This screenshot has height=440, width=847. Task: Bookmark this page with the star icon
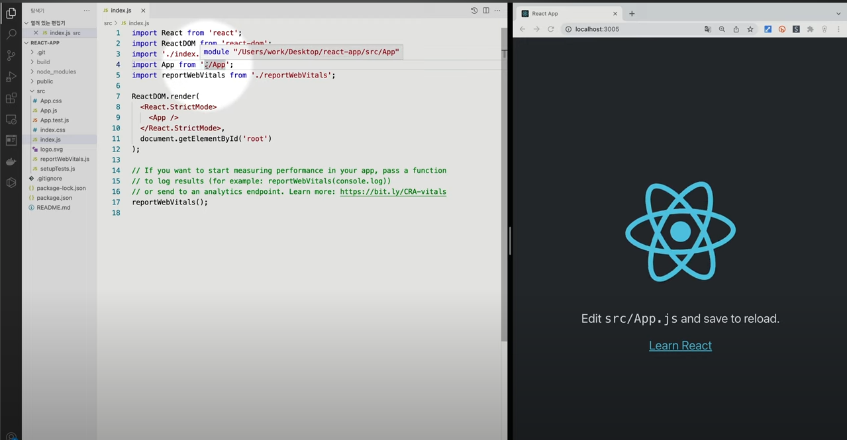(750, 29)
